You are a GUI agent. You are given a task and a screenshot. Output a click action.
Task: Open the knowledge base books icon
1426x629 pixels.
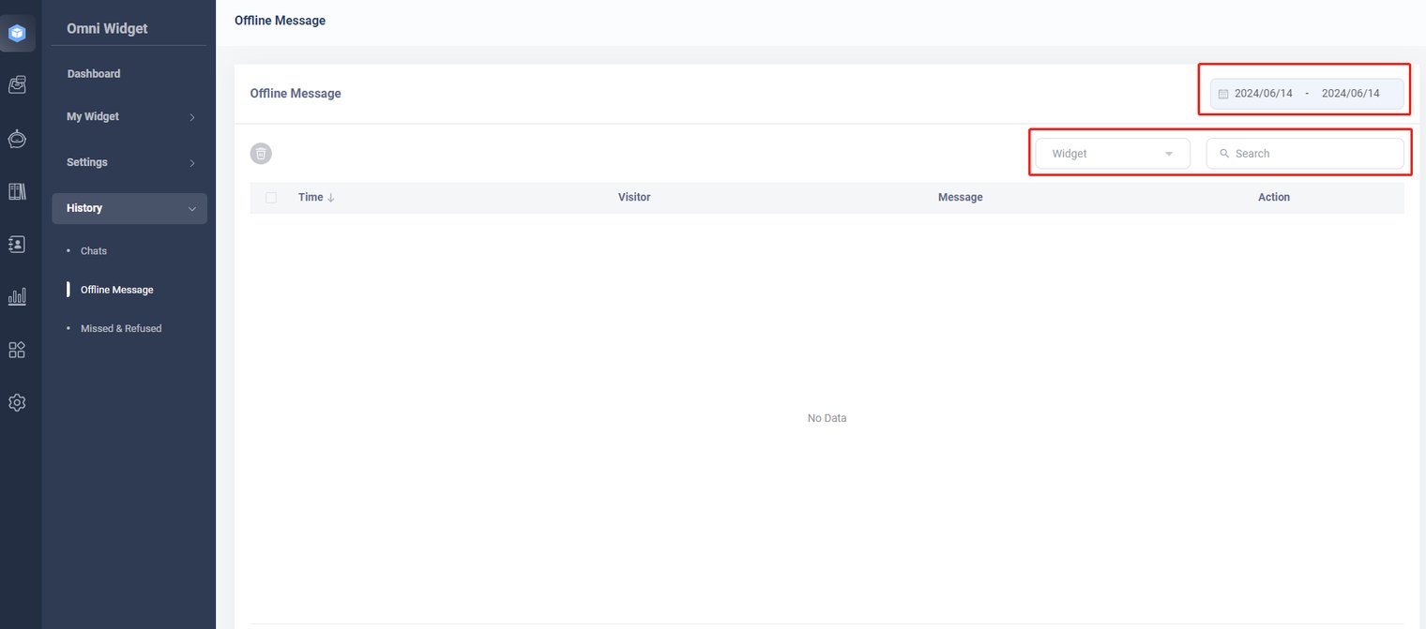(x=17, y=191)
